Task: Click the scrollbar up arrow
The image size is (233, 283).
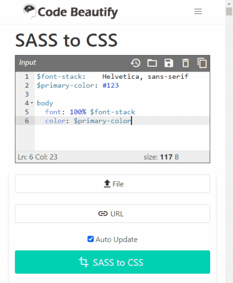Action: 229,3
